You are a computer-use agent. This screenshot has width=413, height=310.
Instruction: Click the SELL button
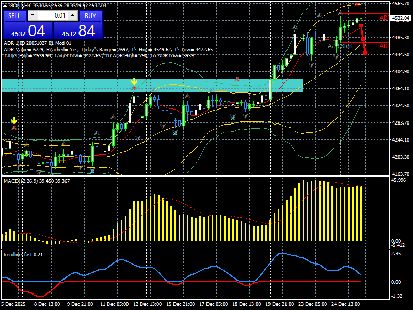click(14, 16)
